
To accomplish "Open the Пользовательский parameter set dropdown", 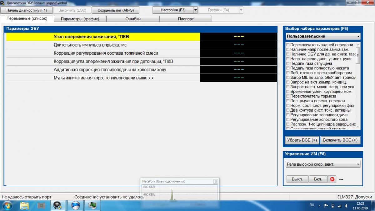I will [x=323, y=36].
